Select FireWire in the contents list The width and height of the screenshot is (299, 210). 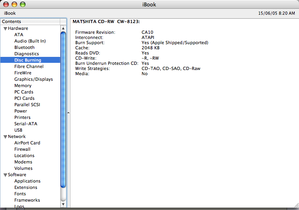point(23,73)
